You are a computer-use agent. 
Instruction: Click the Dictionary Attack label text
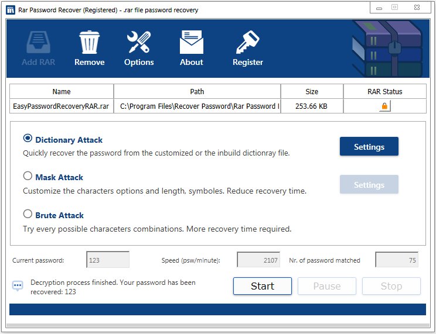pos(69,140)
